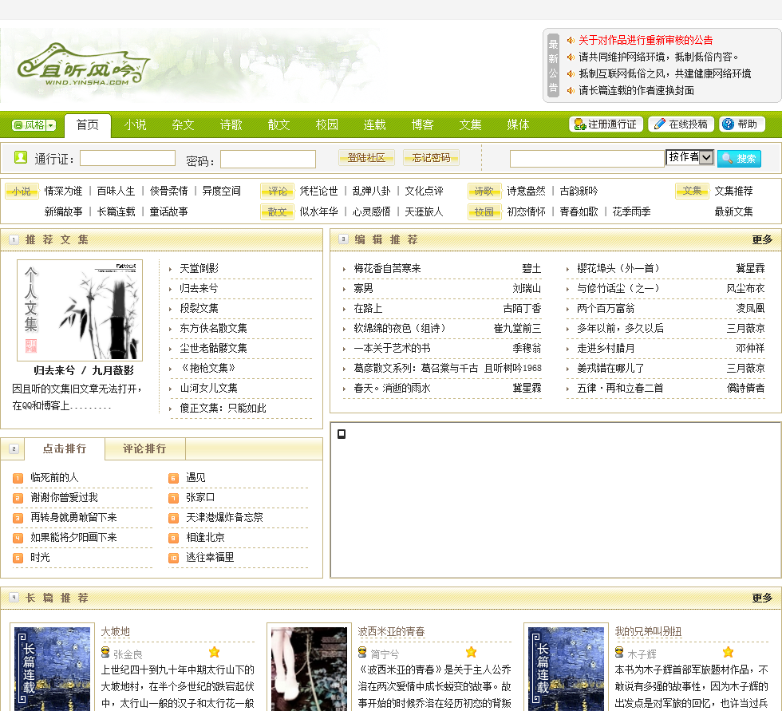Screen dimensions: 782x711
Task: Switch to the 评论排行 tab
Action: [144, 448]
